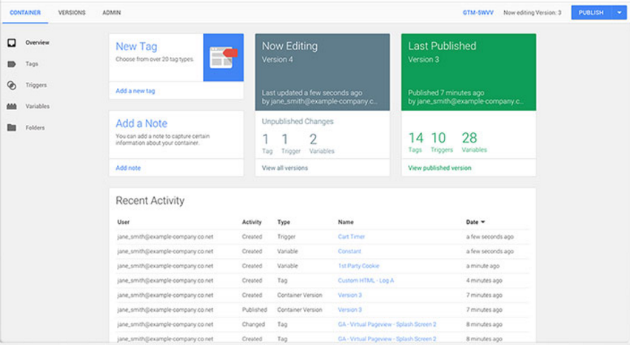The height and width of the screenshot is (345, 630).
Task: Click the New Tag illustration icon
Action: (224, 58)
